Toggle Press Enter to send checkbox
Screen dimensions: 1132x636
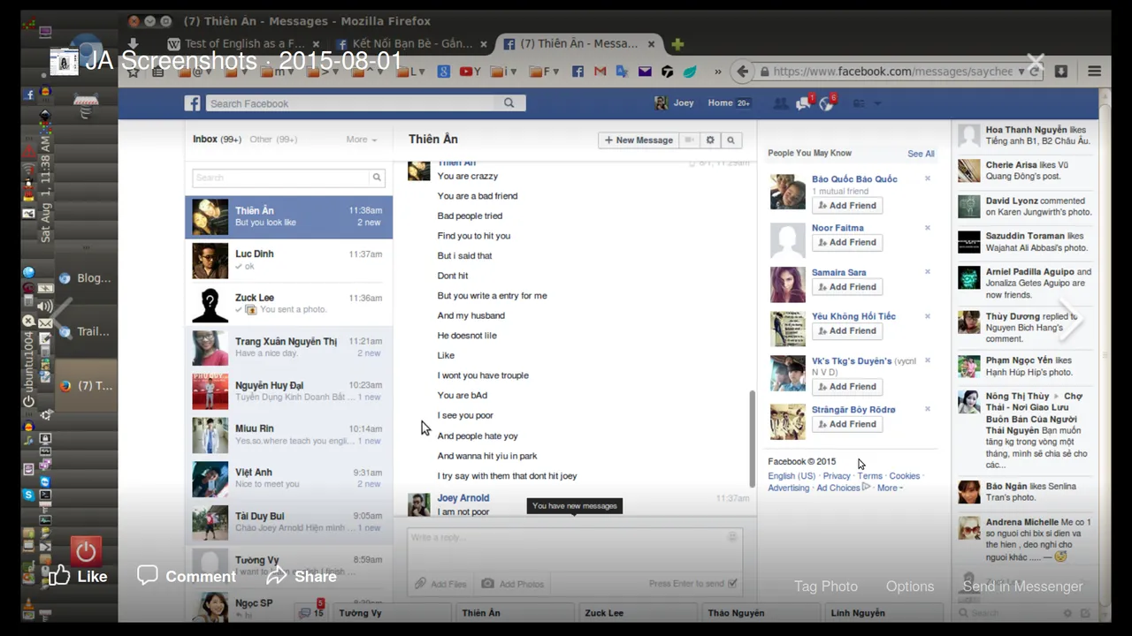[732, 583]
